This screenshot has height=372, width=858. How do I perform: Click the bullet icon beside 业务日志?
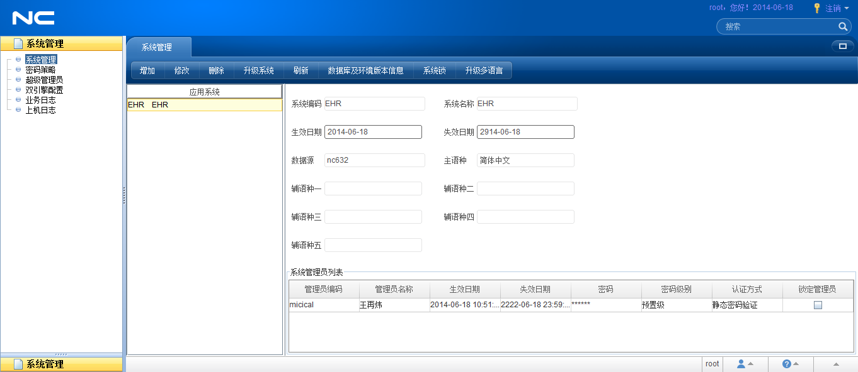coord(18,100)
